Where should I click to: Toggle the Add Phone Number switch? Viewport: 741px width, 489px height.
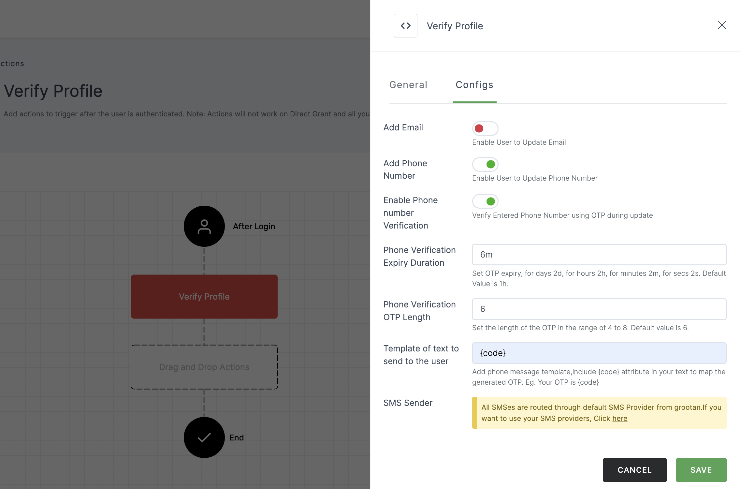pos(485,164)
